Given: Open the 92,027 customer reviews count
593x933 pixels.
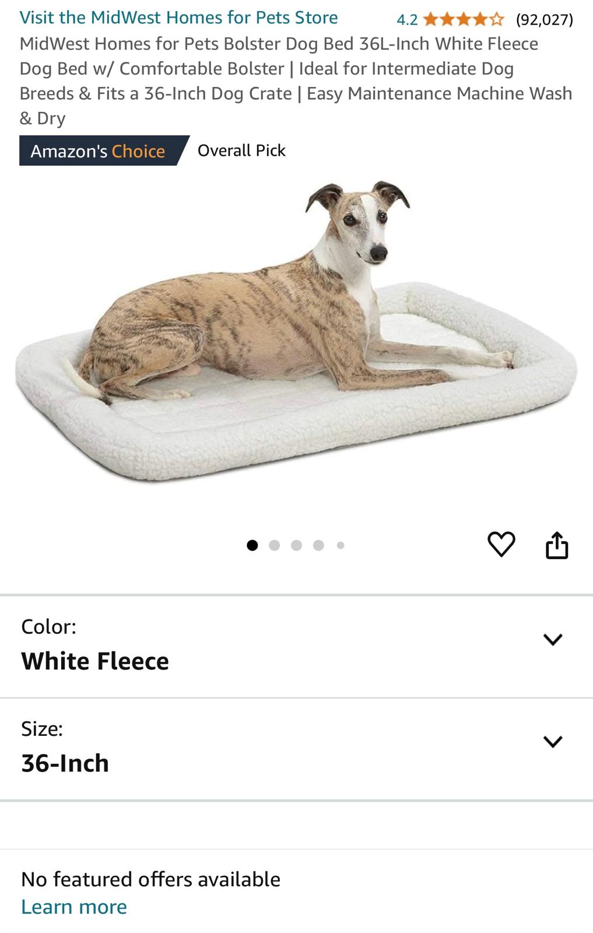Looking at the screenshot, I should click(x=545, y=20).
